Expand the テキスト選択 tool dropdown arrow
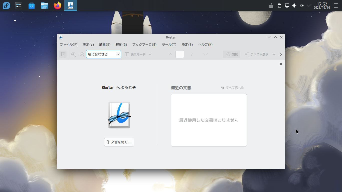342x192 pixels. point(274,54)
